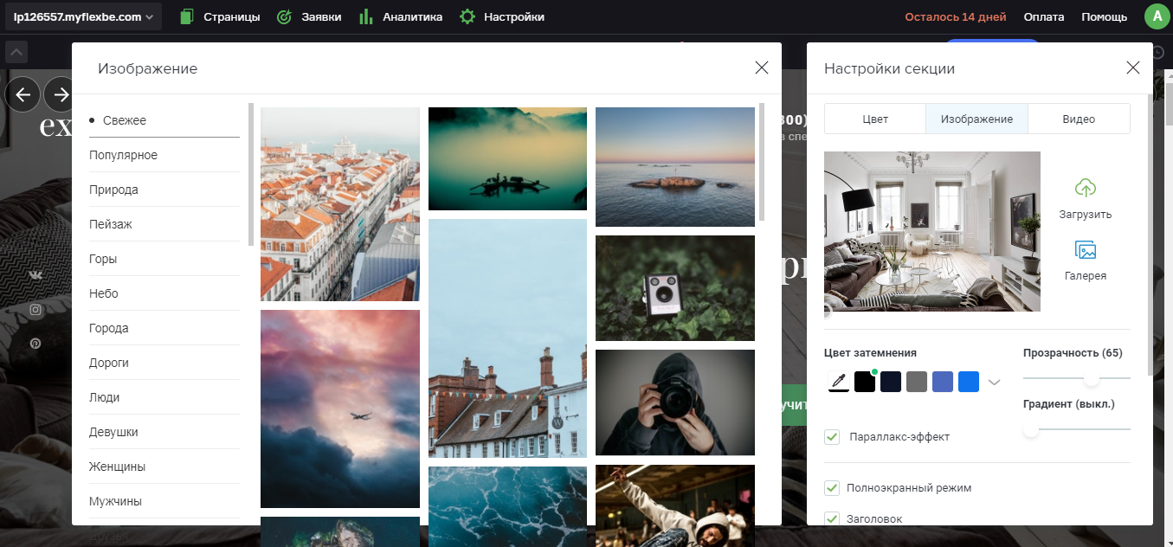Pick the airplane in clouds photo

click(x=340, y=409)
